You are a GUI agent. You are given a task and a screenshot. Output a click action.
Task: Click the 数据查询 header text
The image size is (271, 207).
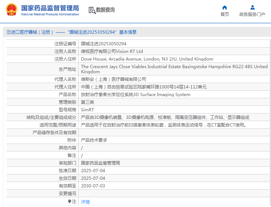(105, 10)
